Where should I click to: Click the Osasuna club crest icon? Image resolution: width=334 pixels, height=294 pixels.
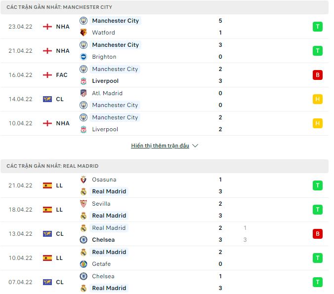pos(83,180)
